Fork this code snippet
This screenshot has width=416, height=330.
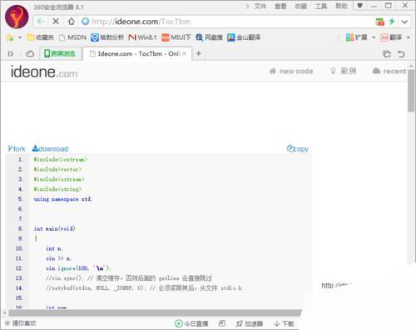(x=17, y=149)
